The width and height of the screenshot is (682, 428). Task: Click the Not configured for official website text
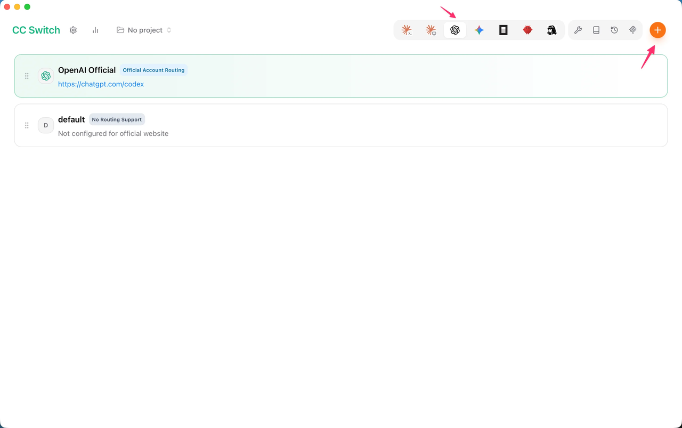[x=113, y=133]
